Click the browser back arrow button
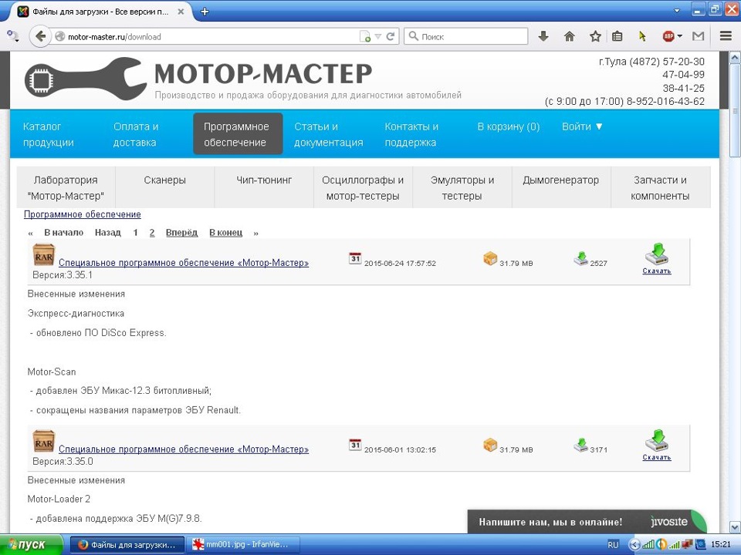Viewport: 741px width, 555px height. coord(40,36)
